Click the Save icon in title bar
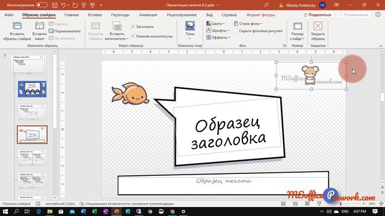The width and height of the screenshot is (385, 216). 55,5
